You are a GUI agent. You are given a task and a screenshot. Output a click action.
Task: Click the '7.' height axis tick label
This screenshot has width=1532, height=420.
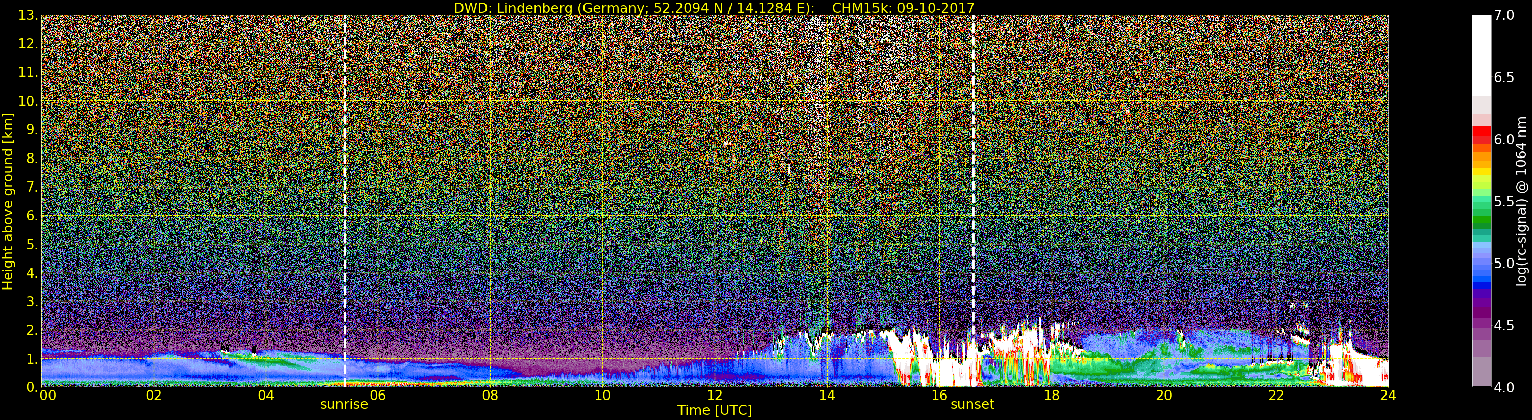pos(32,187)
